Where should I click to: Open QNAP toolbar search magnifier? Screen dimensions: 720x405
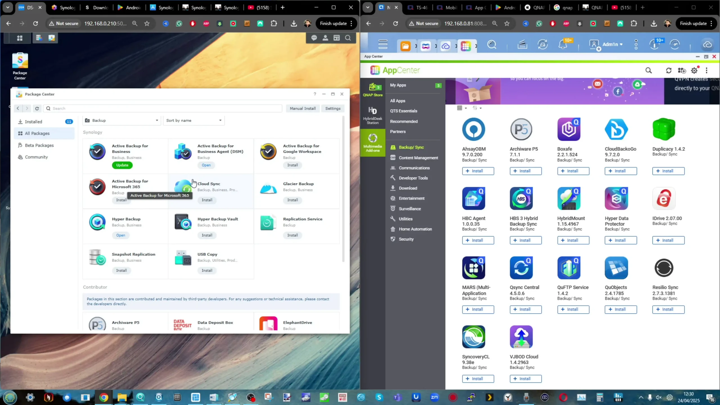coord(492,44)
